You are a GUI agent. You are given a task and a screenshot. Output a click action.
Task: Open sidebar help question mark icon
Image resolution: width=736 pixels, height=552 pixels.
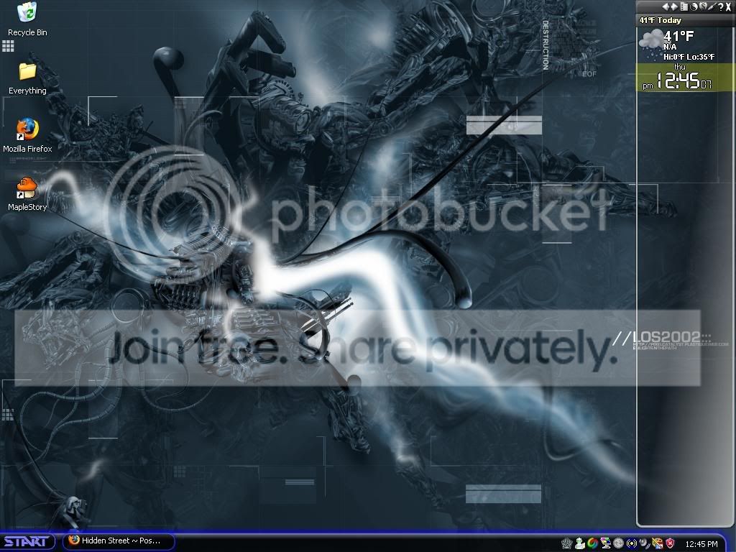pyautogui.click(x=720, y=6)
